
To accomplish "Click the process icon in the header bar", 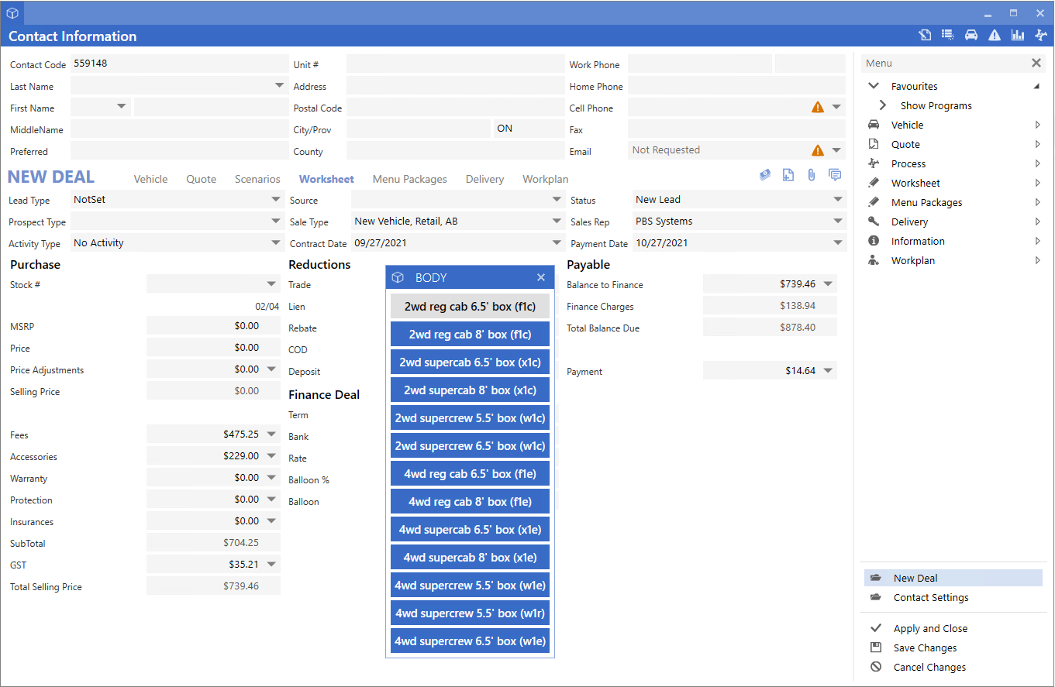I will click(1041, 35).
